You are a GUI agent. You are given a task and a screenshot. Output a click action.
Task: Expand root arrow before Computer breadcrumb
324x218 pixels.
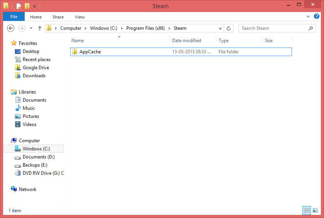tap(56, 28)
